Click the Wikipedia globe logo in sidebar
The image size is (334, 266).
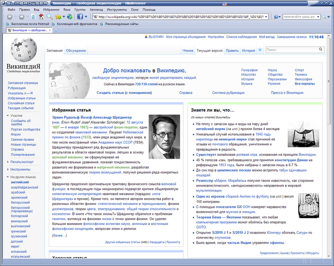pyautogui.click(x=24, y=50)
